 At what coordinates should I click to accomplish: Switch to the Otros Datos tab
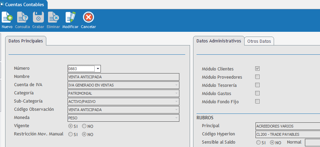tap(259, 41)
